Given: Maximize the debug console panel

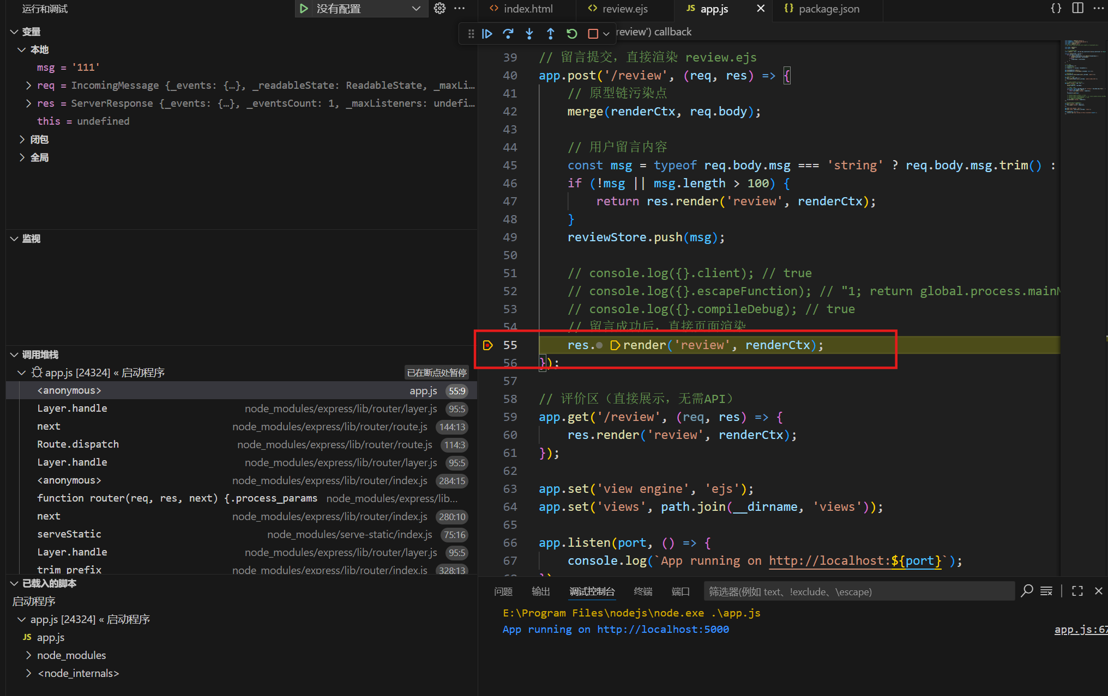Looking at the screenshot, I should [1077, 591].
